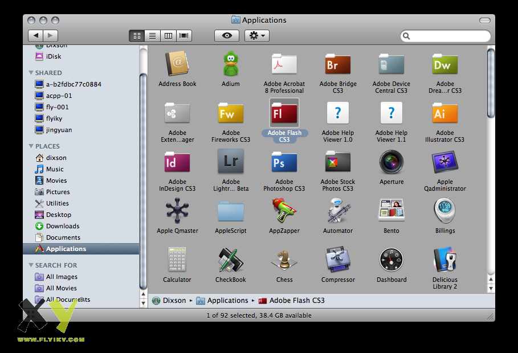Image resolution: width=518 pixels, height=353 pixels.
Task: Select the Adobe Lightroom Beta icon
Action: (231, 161)
